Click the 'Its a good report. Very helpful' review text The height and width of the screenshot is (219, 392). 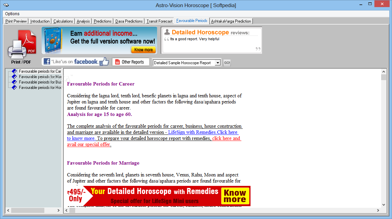(195, 39)
